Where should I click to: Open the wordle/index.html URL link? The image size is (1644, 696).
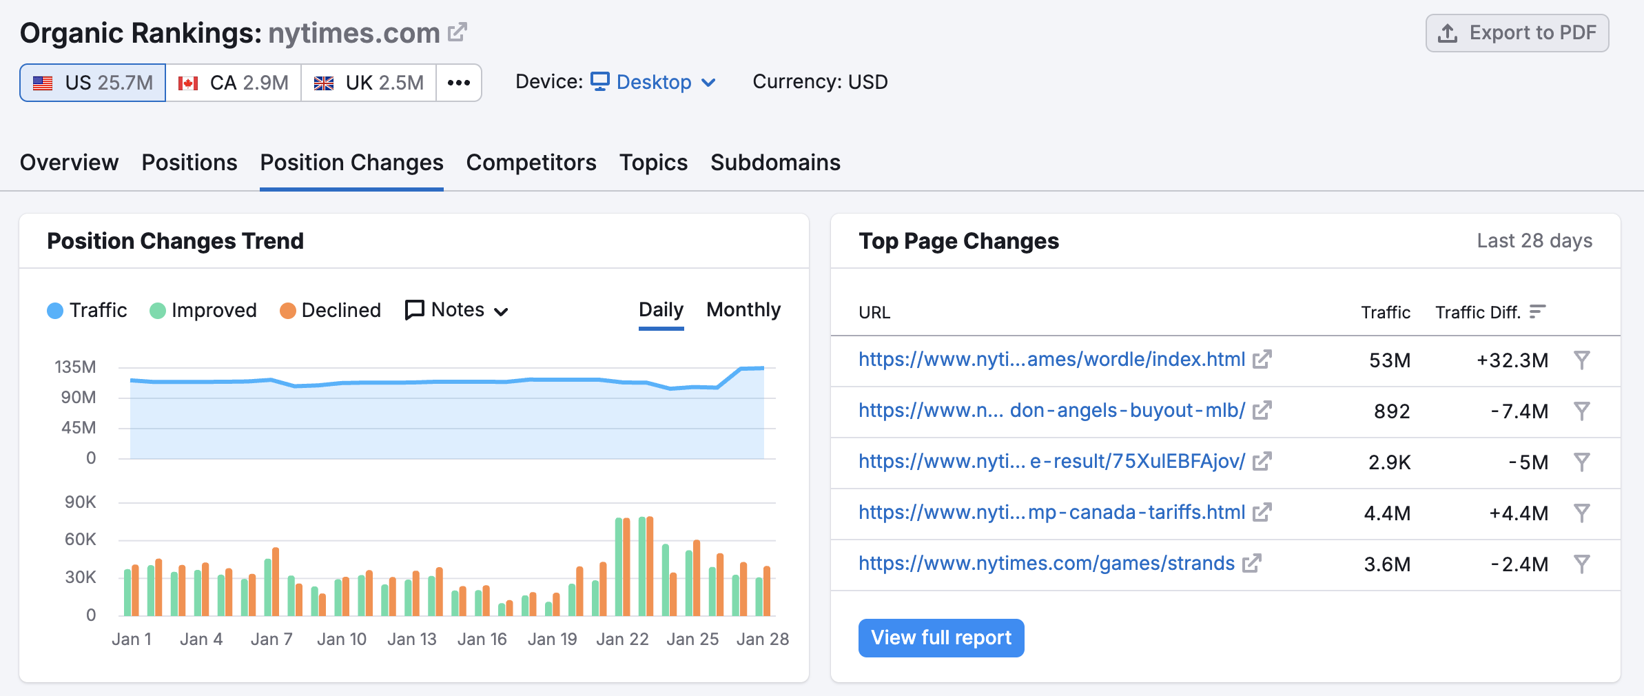(x=1051, y=359)
